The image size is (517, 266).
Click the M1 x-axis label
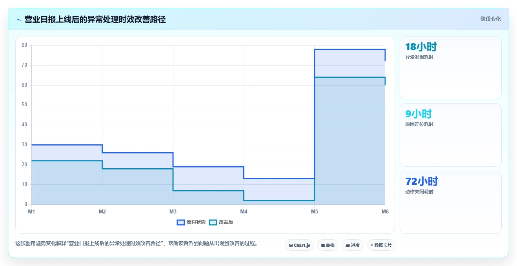[31, 212]
